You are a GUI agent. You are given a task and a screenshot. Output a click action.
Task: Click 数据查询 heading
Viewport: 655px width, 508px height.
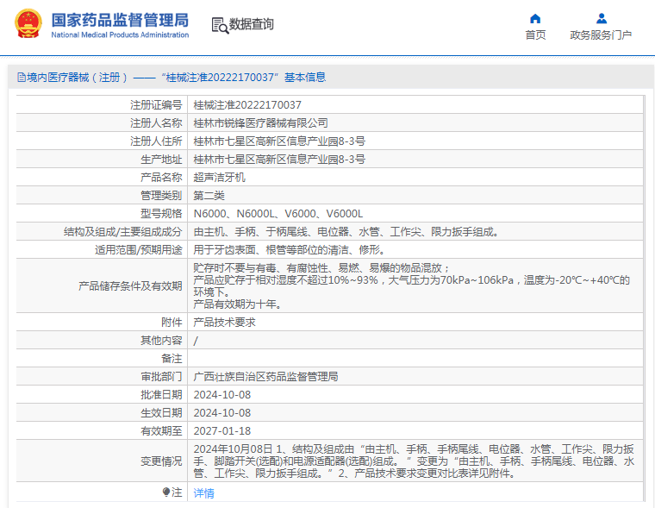point(251,24)
